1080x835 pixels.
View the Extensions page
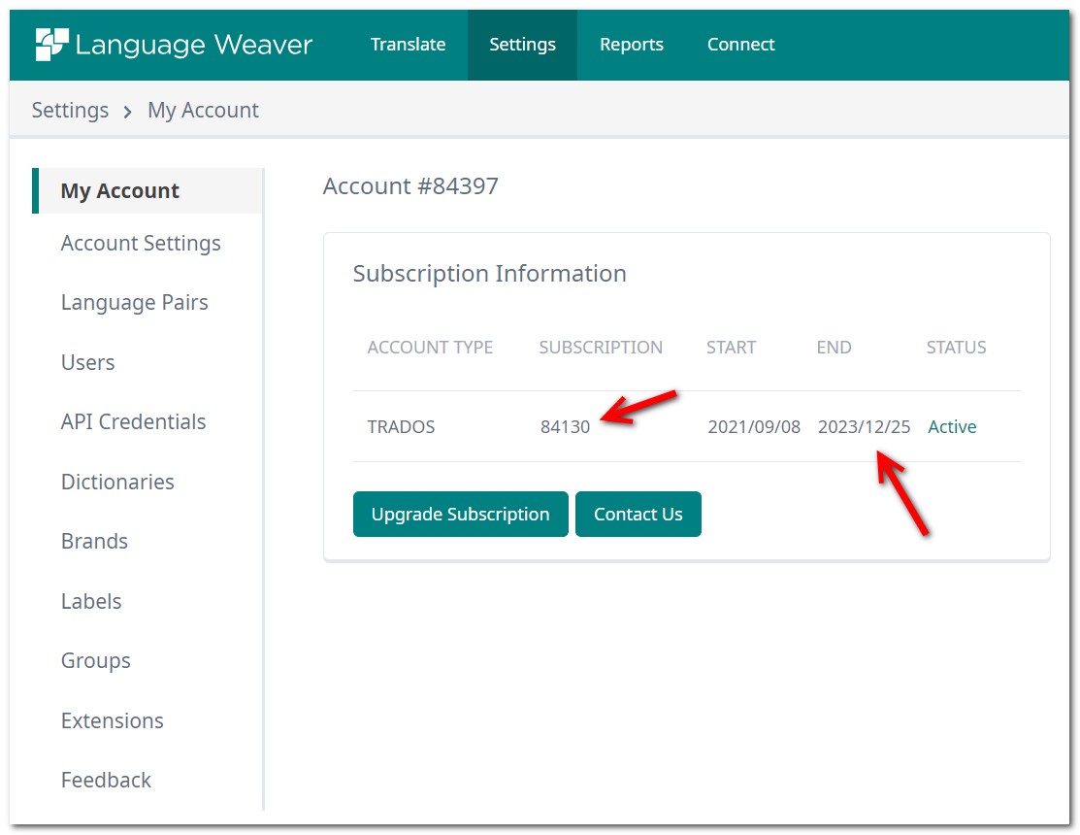tap(112, 720)
